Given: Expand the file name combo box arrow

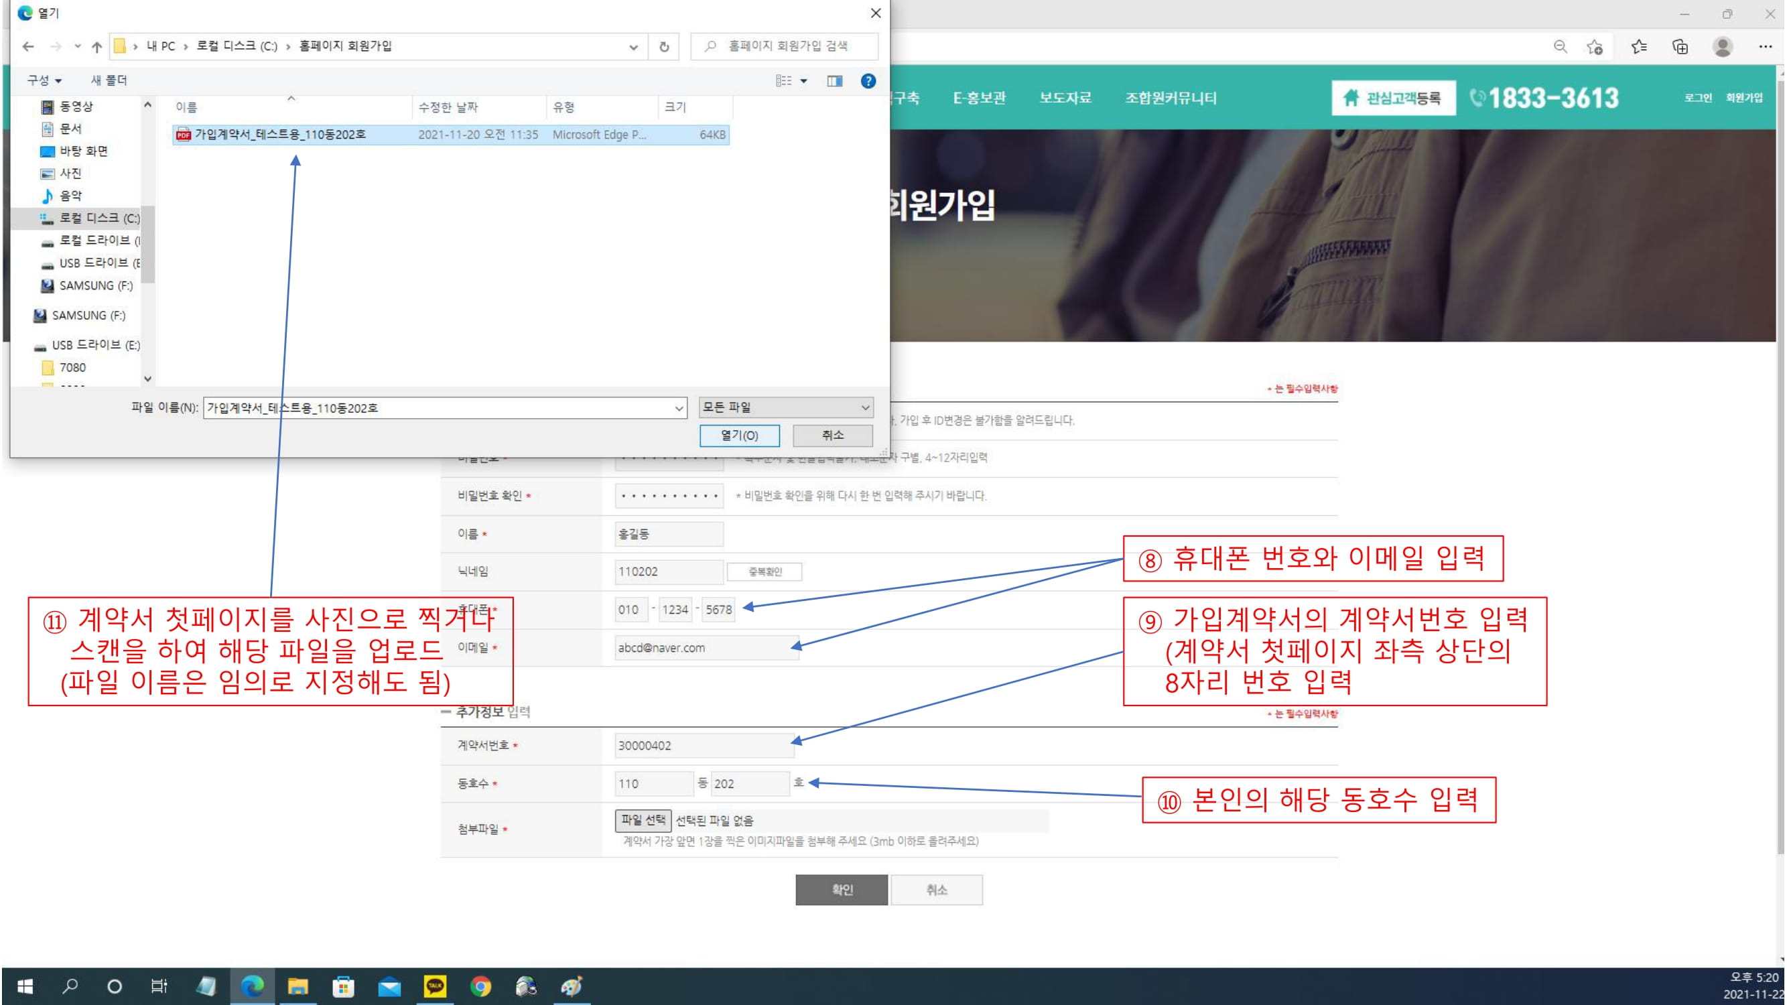Looking at the screenshot, I should tap(679, 408).
